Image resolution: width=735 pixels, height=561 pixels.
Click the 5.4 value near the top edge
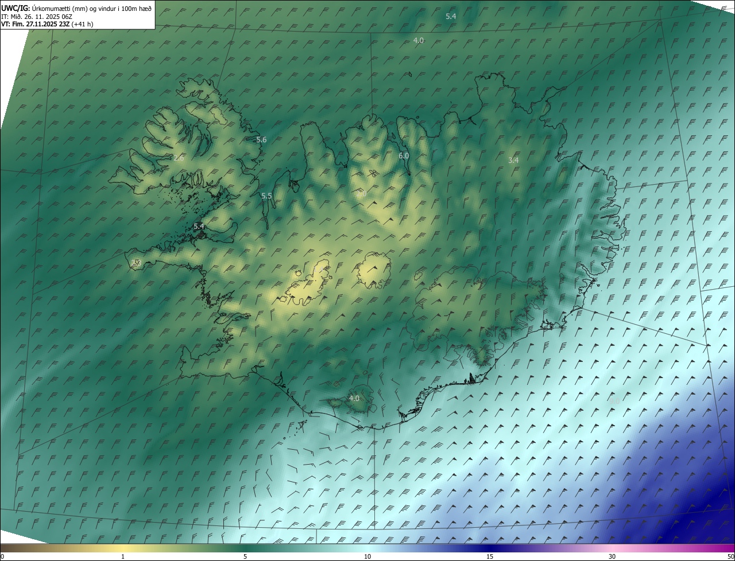[x=451, y=17]
